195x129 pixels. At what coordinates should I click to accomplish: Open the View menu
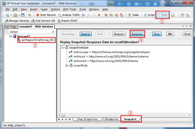(24, 9)
